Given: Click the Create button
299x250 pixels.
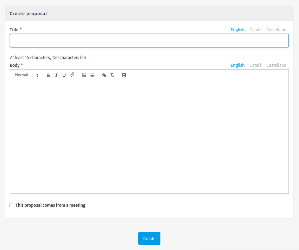Looking at the screenshot, I should coord(149,238).
